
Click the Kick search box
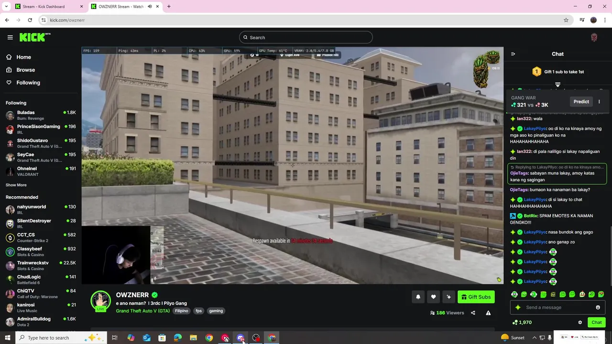tap(306, 37)
